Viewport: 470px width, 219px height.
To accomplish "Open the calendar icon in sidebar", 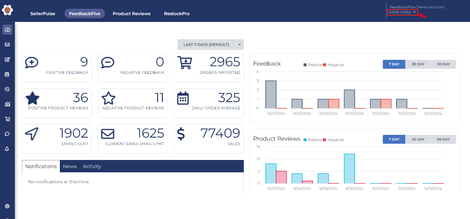I will (x=7, y=74).
